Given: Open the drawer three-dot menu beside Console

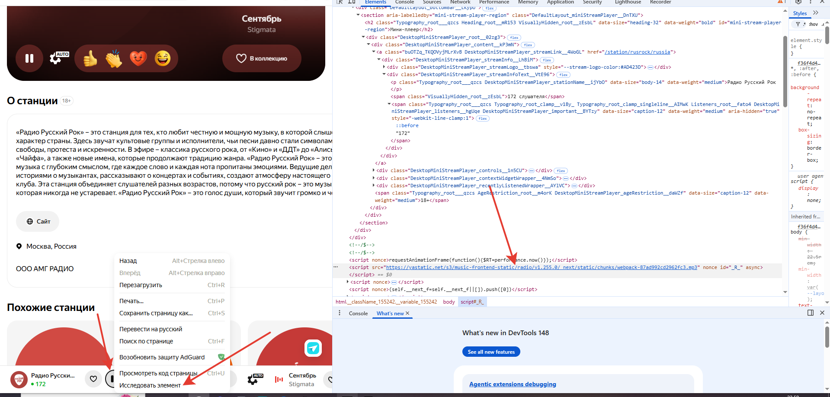Looking at the screenshot, I should pos(340,313).
